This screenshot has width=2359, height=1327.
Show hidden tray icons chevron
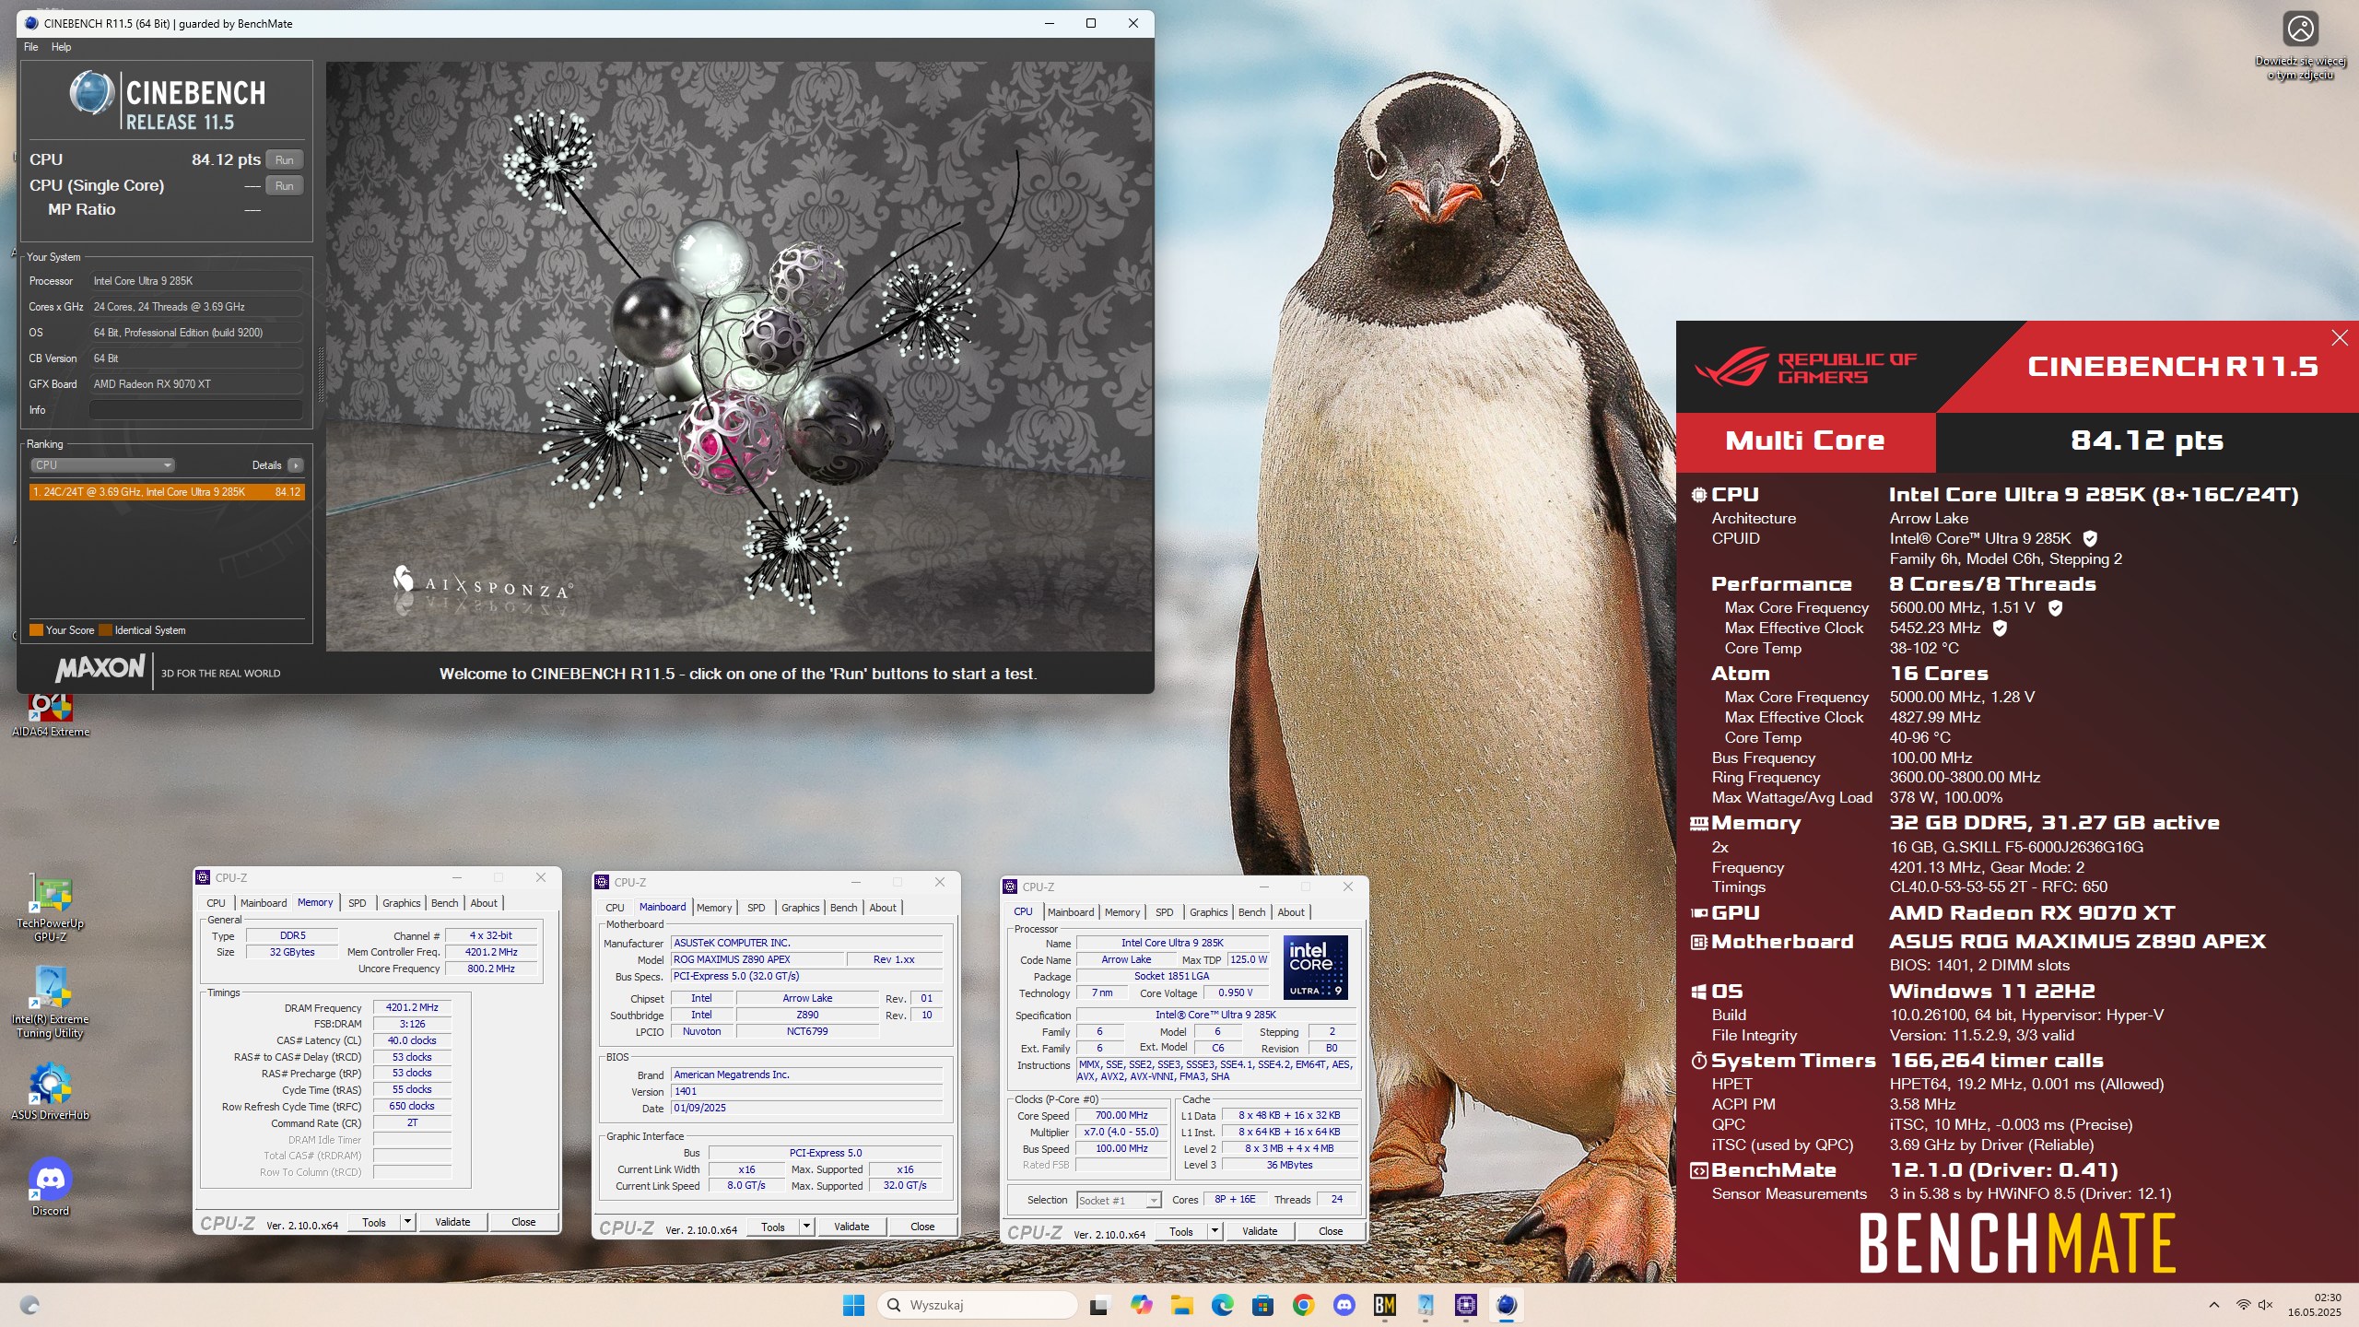2213,1305
